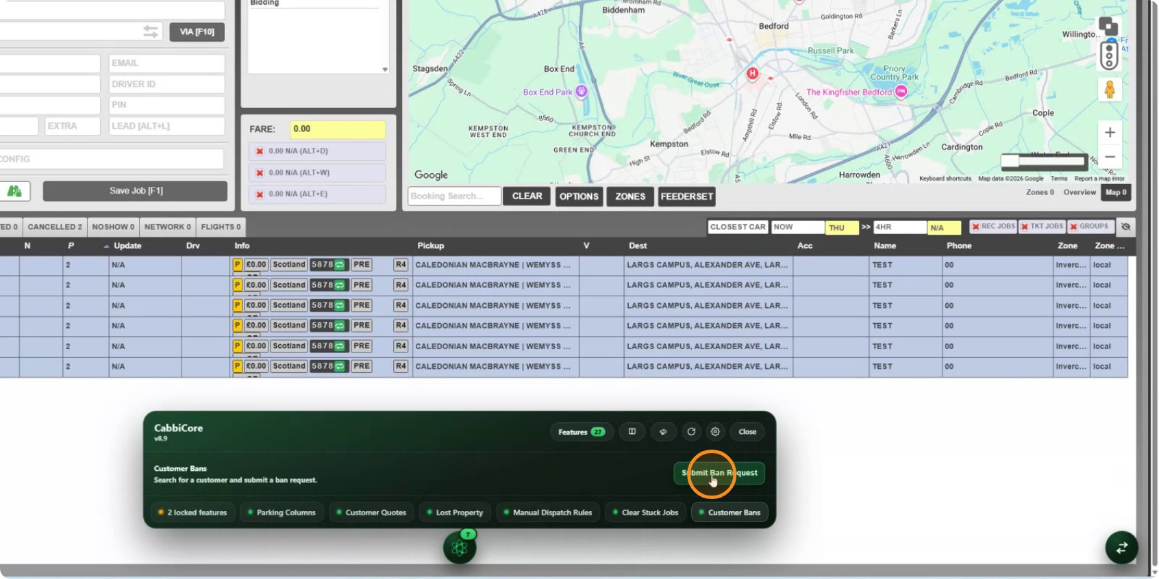This screenshot has width=1159, height=579.
Task: Click the P badge in first booking row
Action: [x=238, y=265]
